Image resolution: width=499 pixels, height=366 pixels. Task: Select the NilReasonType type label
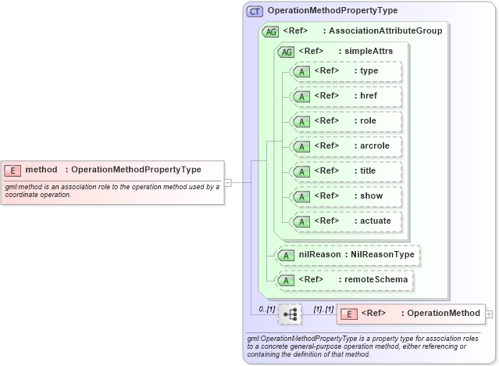pyautogui.click(x=383, y=254)
